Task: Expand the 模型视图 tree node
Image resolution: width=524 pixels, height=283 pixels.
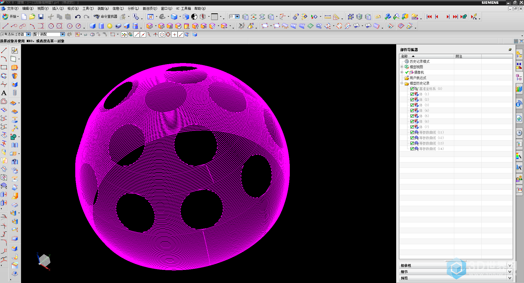Action: [x=402, y=67]
